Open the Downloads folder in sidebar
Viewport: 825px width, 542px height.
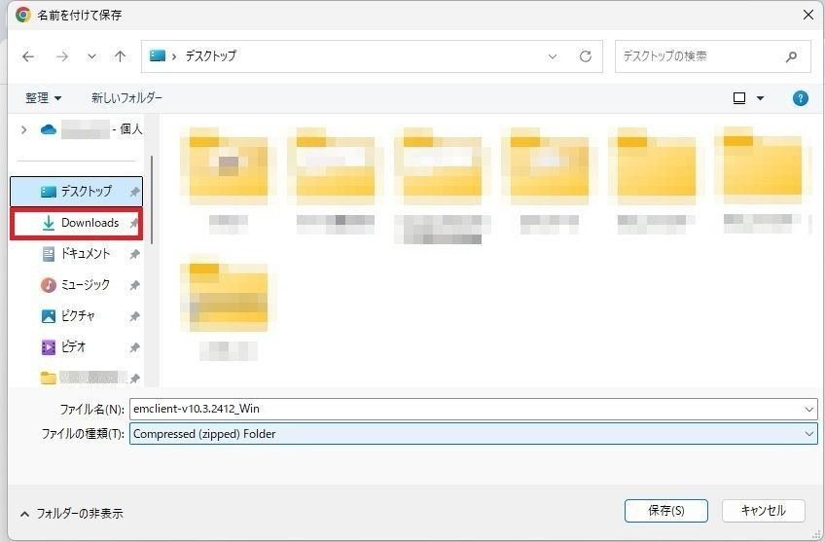pyautogui.click(x=89, y=223)
